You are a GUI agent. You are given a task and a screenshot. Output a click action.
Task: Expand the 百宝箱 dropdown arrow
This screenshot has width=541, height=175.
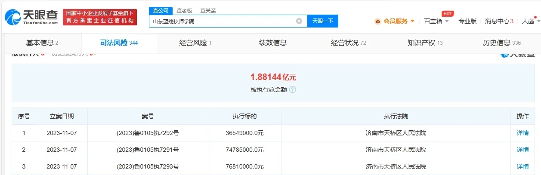[447, 21]
